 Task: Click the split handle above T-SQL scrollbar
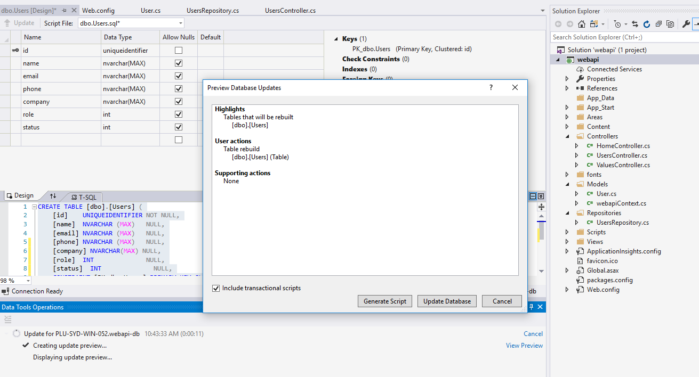tap(541, 207)
